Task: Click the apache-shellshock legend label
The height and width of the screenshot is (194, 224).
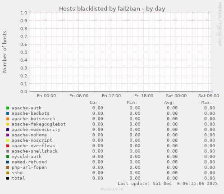Action: point(35,151)
